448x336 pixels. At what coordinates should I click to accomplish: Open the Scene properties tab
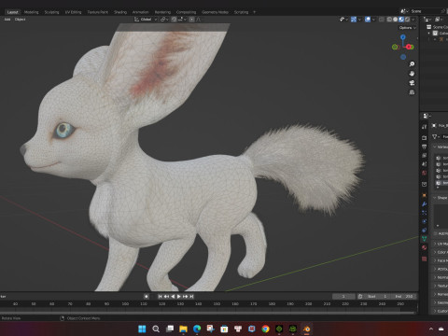425,163
